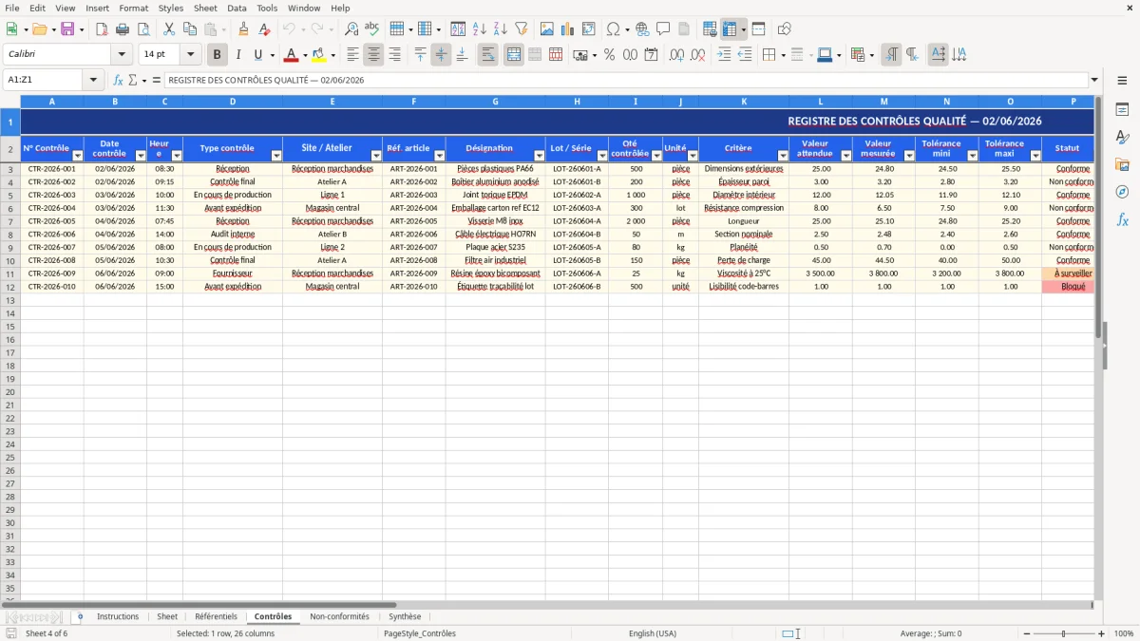Toggle Align Left button
The width and height of the screenshot is (1140, 641).
click(352, 55)
